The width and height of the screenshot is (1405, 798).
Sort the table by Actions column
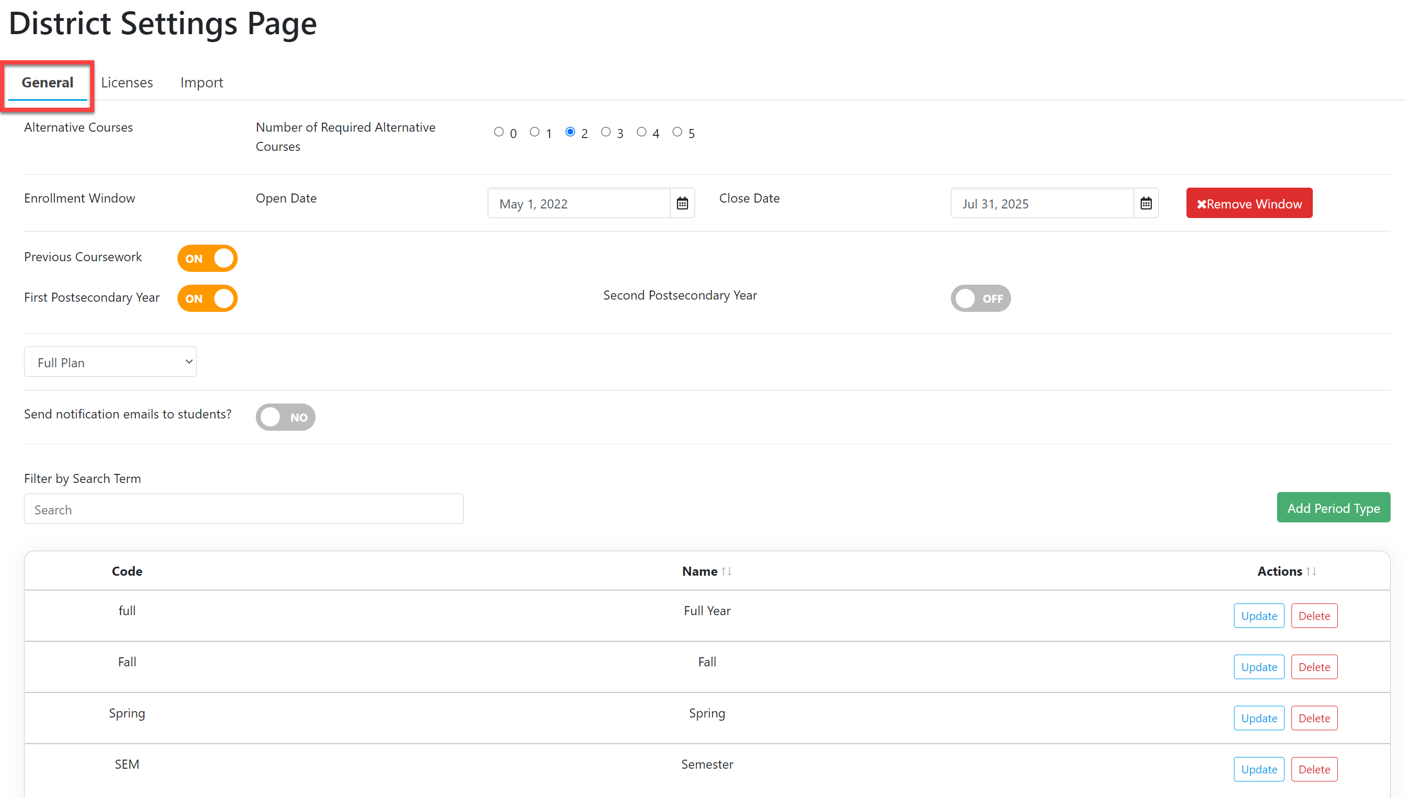(1311, 571)
